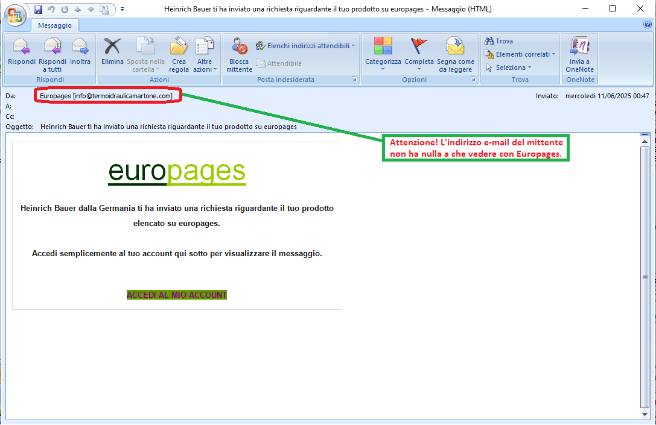Open Customize Quick Access Toolbar arrow
Screen dimensions: 656x425
tap(122, 9)
